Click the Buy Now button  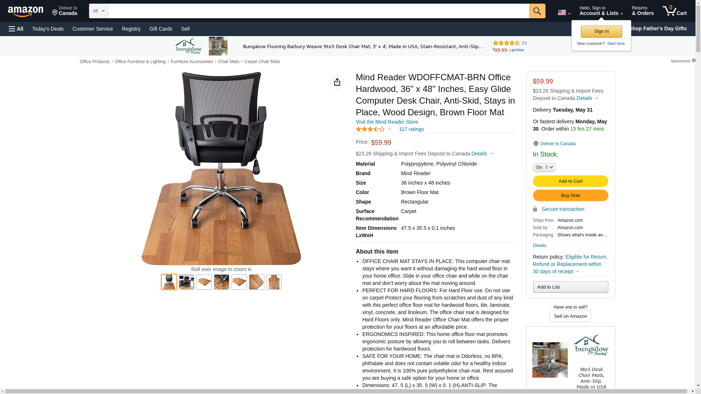pos(570,196)
